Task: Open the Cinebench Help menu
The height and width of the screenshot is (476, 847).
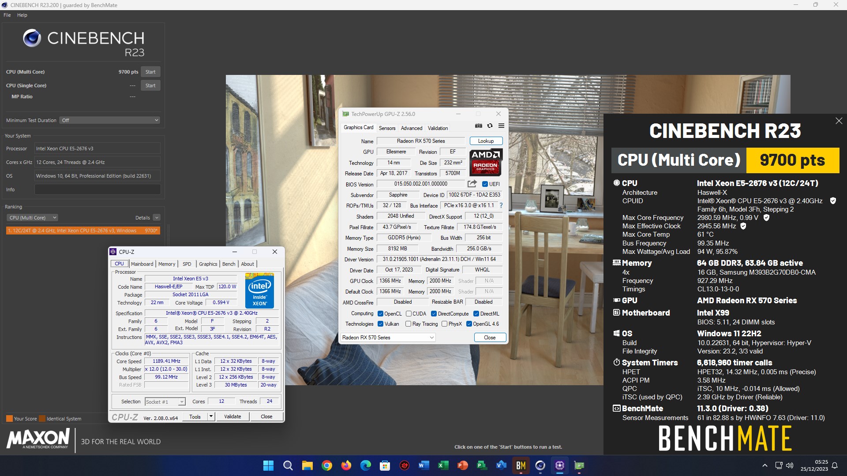Action: 22,15
